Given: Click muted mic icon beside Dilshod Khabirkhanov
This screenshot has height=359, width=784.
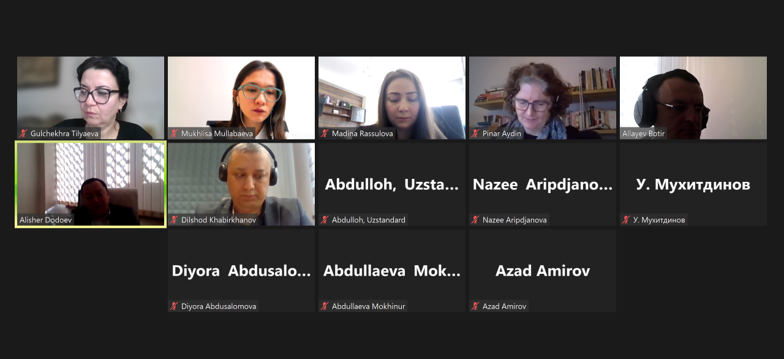Looking at the screenshot, I should [175, 220].
